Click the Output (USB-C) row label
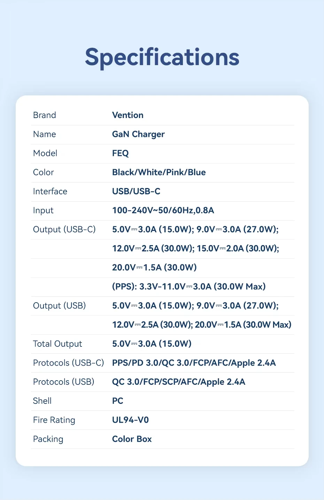Image resolution: width=324 pixels, height=500 pixels. pos(64,229)
